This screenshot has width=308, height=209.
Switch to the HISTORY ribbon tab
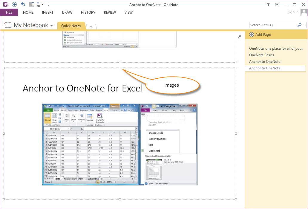click(x=88, y=12)
